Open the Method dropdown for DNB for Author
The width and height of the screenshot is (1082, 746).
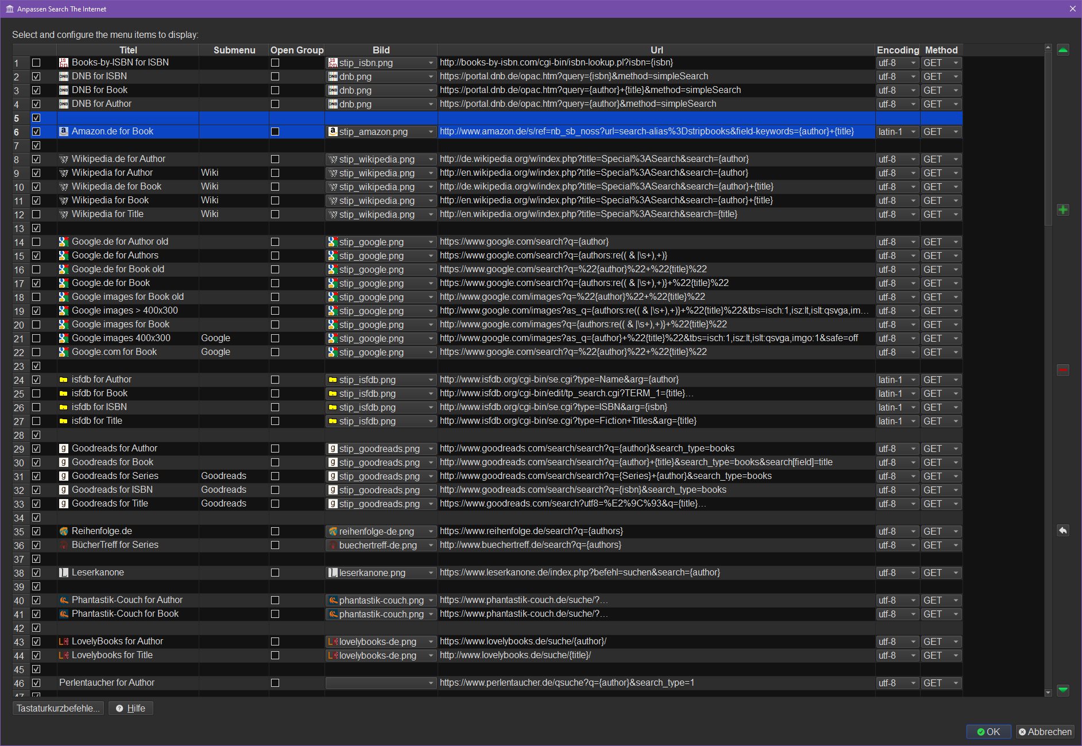click(x=941, y=104)
